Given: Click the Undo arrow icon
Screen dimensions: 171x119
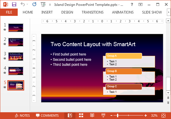Looking at the screenshot, I should point(23,4).
